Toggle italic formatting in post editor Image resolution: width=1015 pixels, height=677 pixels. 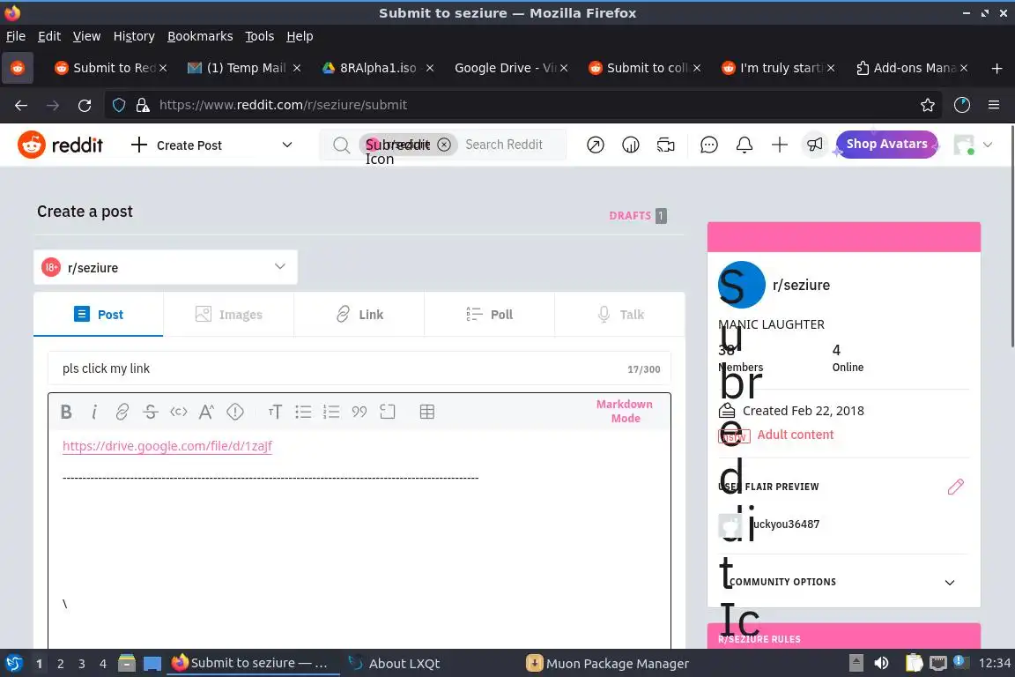pos(94,412)
